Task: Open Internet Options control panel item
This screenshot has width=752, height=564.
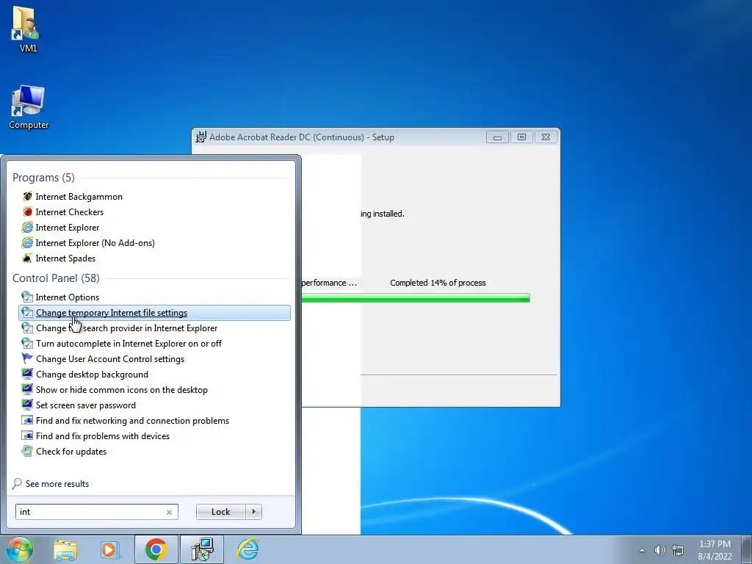Action: [x=67, y=297]
